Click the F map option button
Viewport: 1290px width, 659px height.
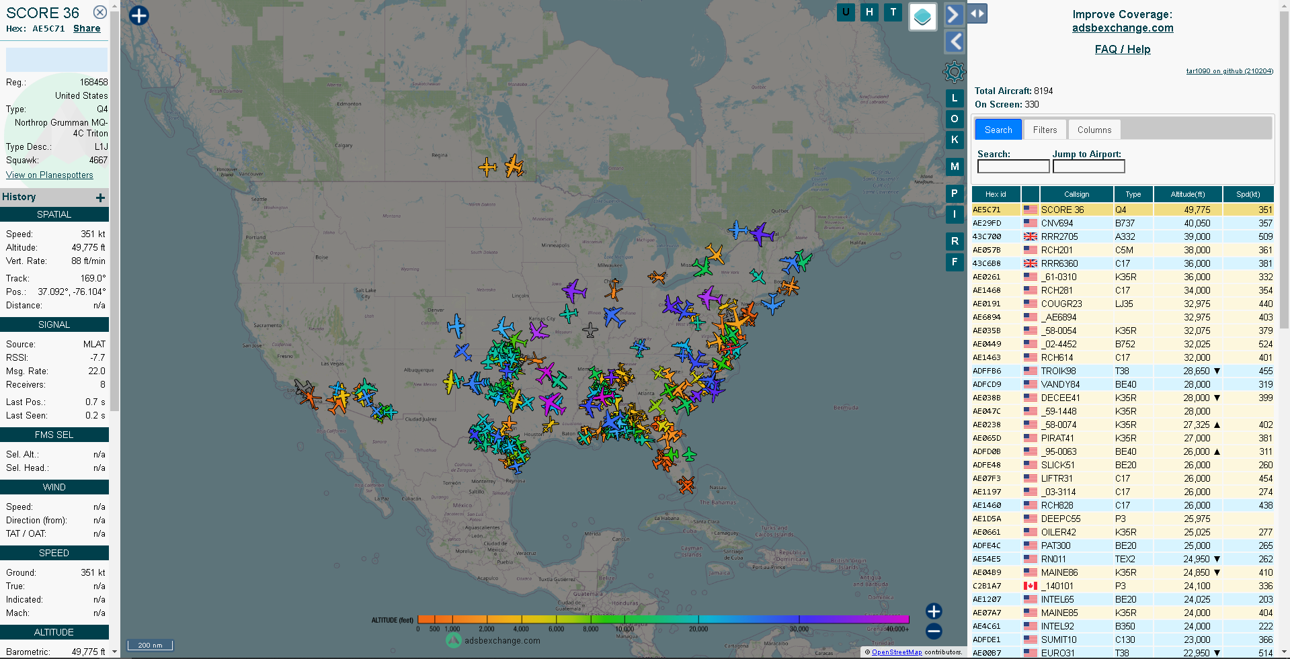tap(955, 262)
